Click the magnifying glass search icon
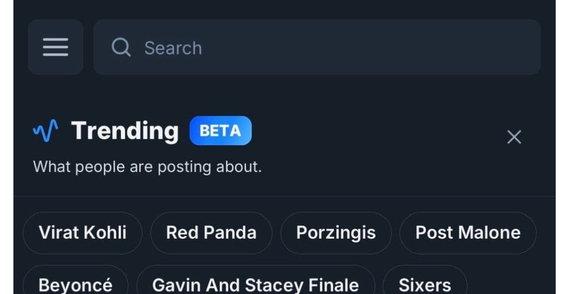Viewport: 562px width, 294px height. click(121, 48)
